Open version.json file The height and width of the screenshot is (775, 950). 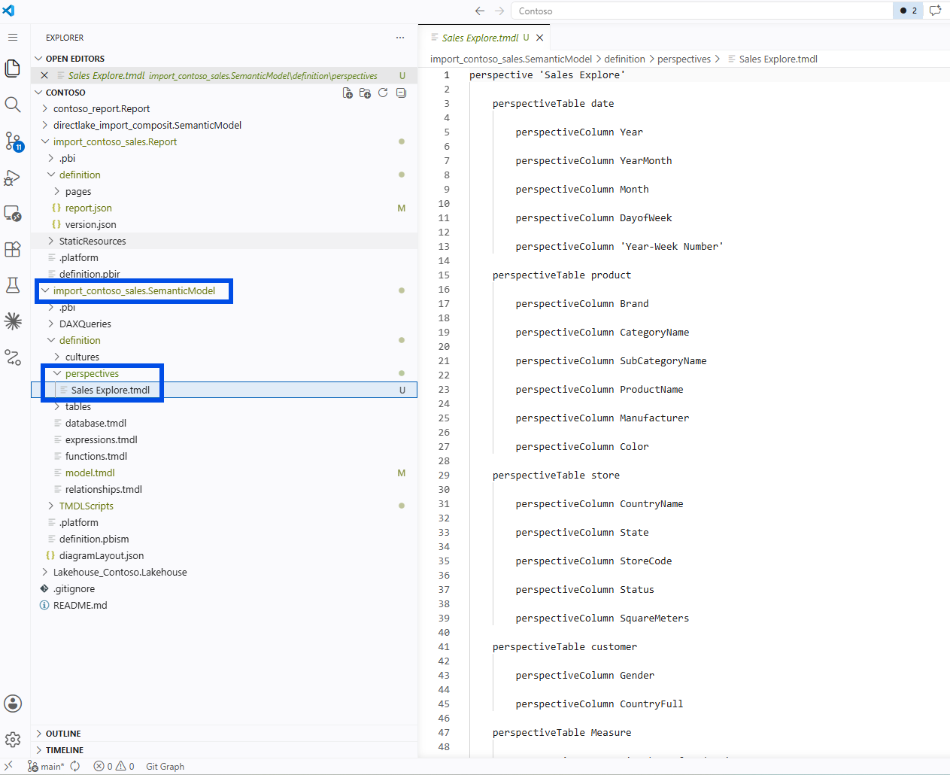tap(90, 224)
